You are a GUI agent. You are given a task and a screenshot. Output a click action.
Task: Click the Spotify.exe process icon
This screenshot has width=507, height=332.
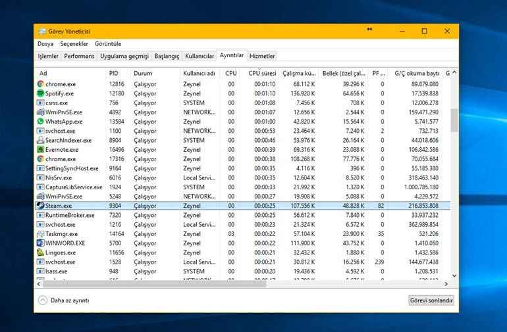click(41, 93)
